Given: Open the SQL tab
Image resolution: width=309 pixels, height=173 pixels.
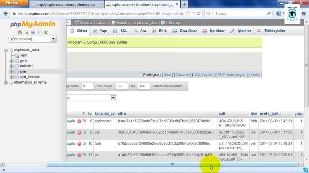Looking at the screenshot, I should tap(120, 31).
